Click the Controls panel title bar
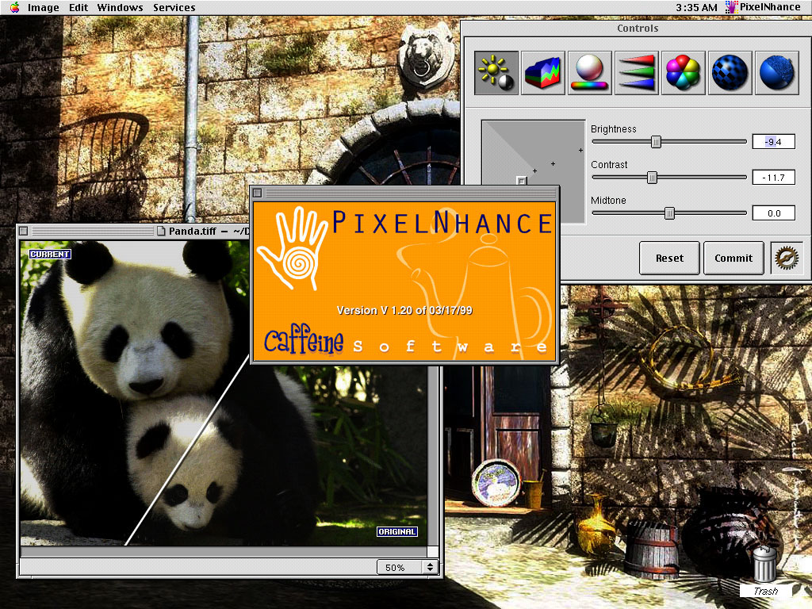 (x=637, y=29)
